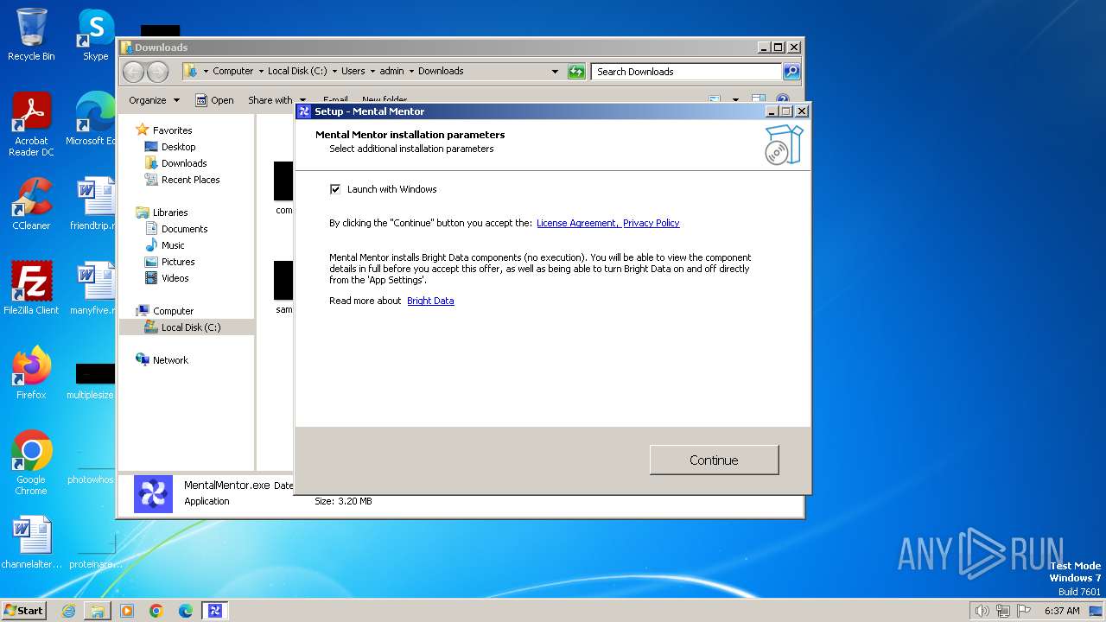Open Google Chrome desktop shortcut

pos(31,463)
